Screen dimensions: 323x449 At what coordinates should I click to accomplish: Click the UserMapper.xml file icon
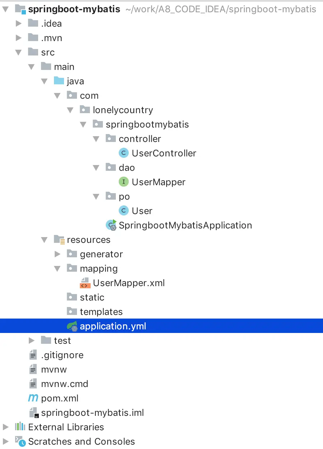click(85, 283)
